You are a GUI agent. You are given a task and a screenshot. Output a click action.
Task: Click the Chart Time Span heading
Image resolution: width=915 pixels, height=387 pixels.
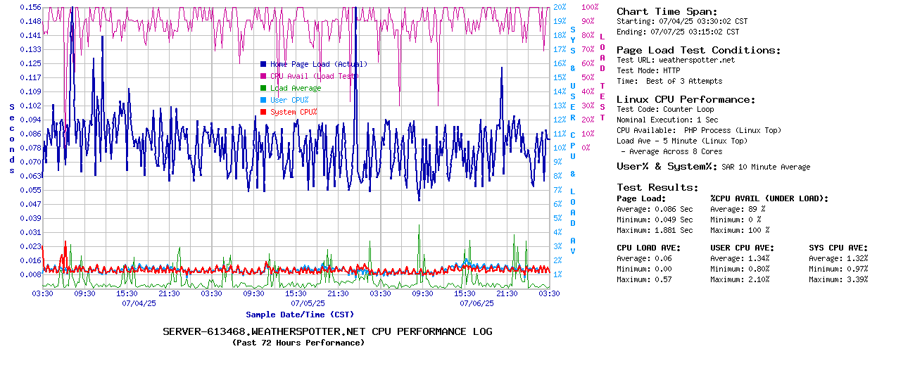point(667,11)
